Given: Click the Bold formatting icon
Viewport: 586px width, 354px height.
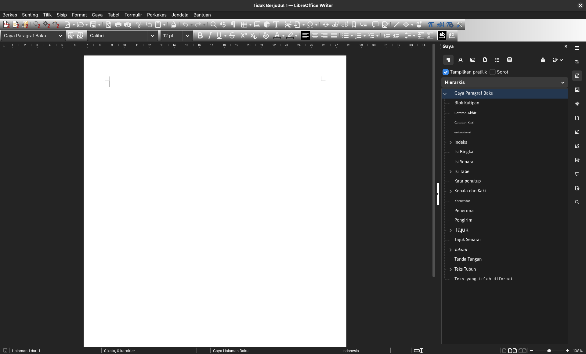Looking at the screenshot, I should coord(200,36).
